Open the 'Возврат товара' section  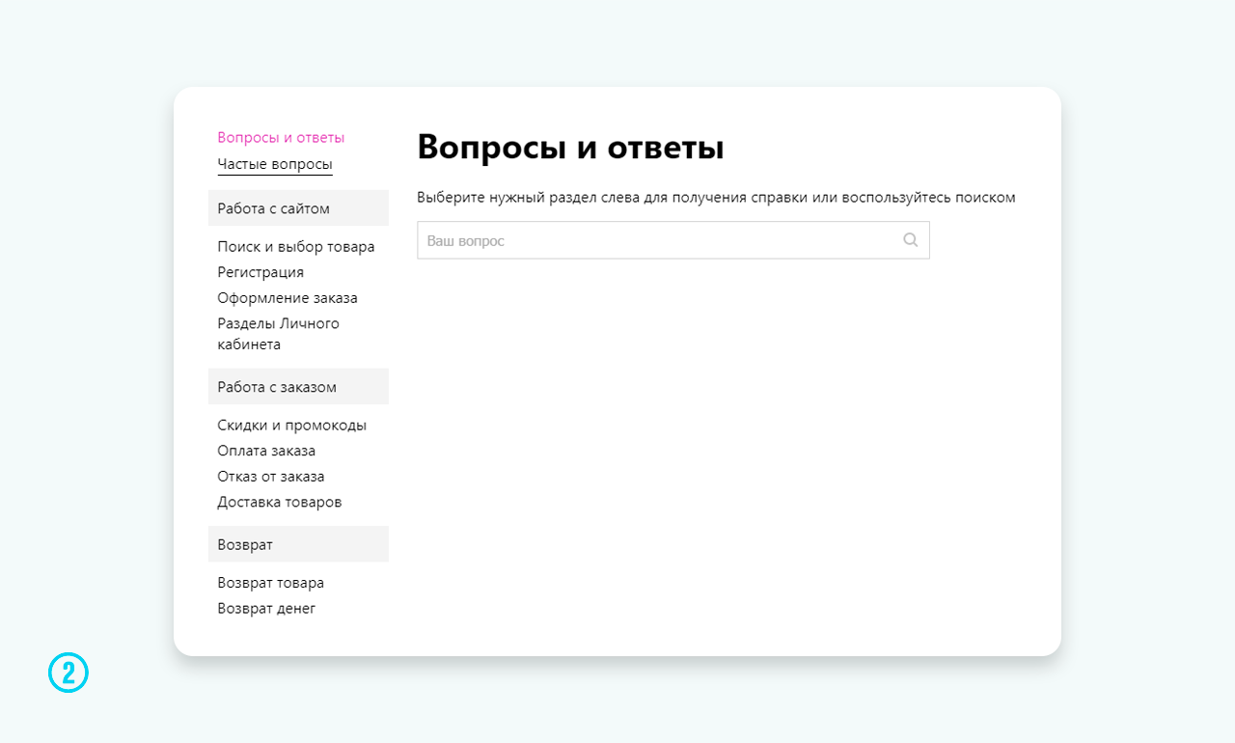pyautogui.click(x=271, y=583)
